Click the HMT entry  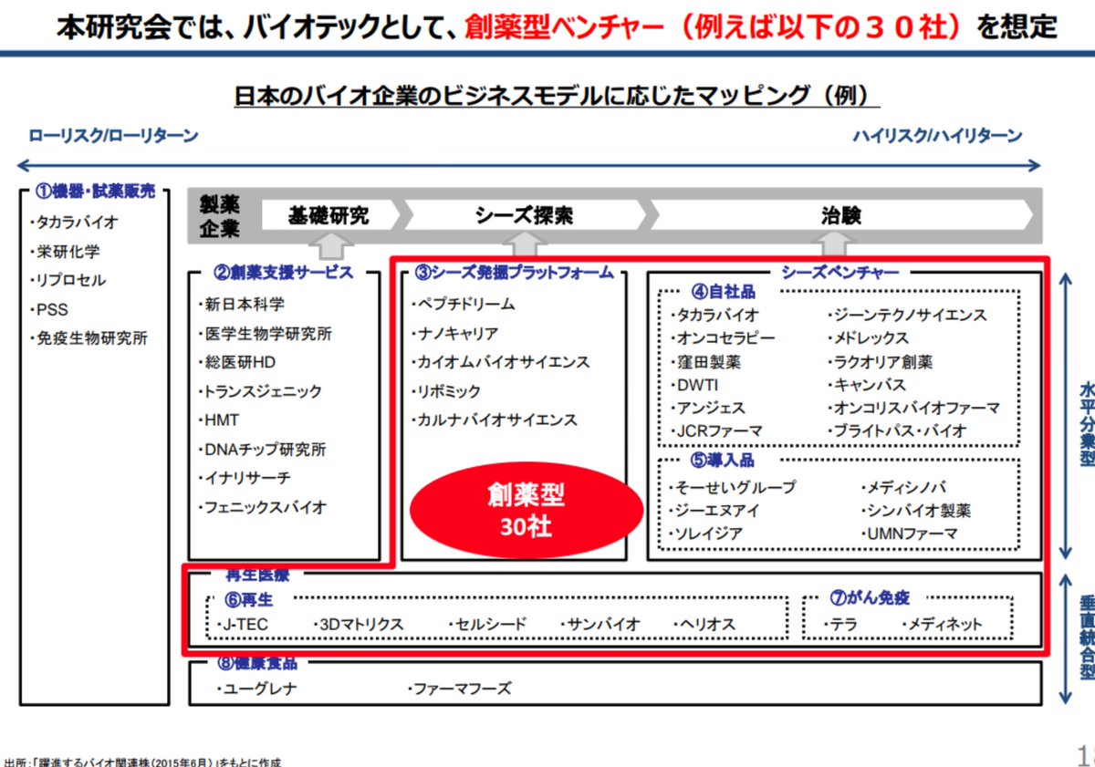click(219, 420)
